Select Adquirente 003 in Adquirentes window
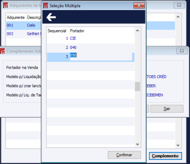 coord(10,34)
